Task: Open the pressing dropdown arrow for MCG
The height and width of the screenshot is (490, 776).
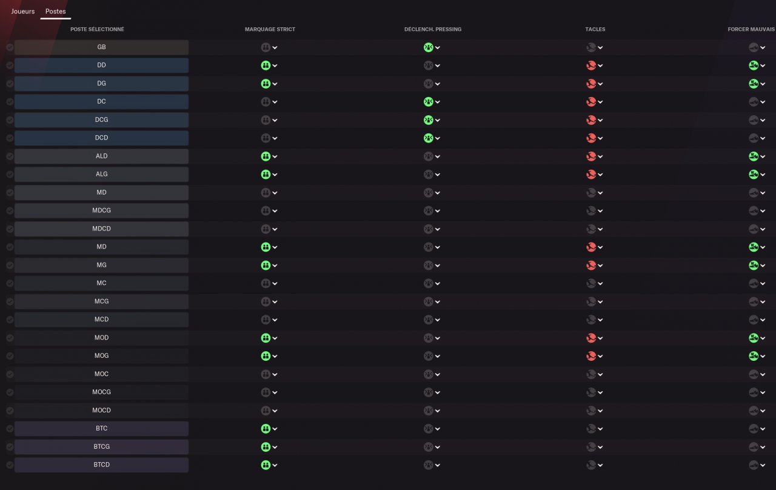Action: pos(438,301)
